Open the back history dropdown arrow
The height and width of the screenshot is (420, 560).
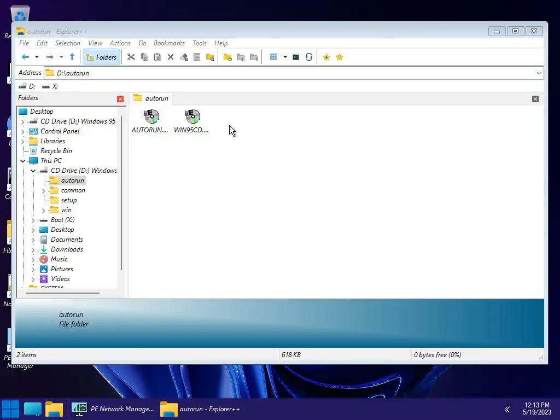point(37,57)
